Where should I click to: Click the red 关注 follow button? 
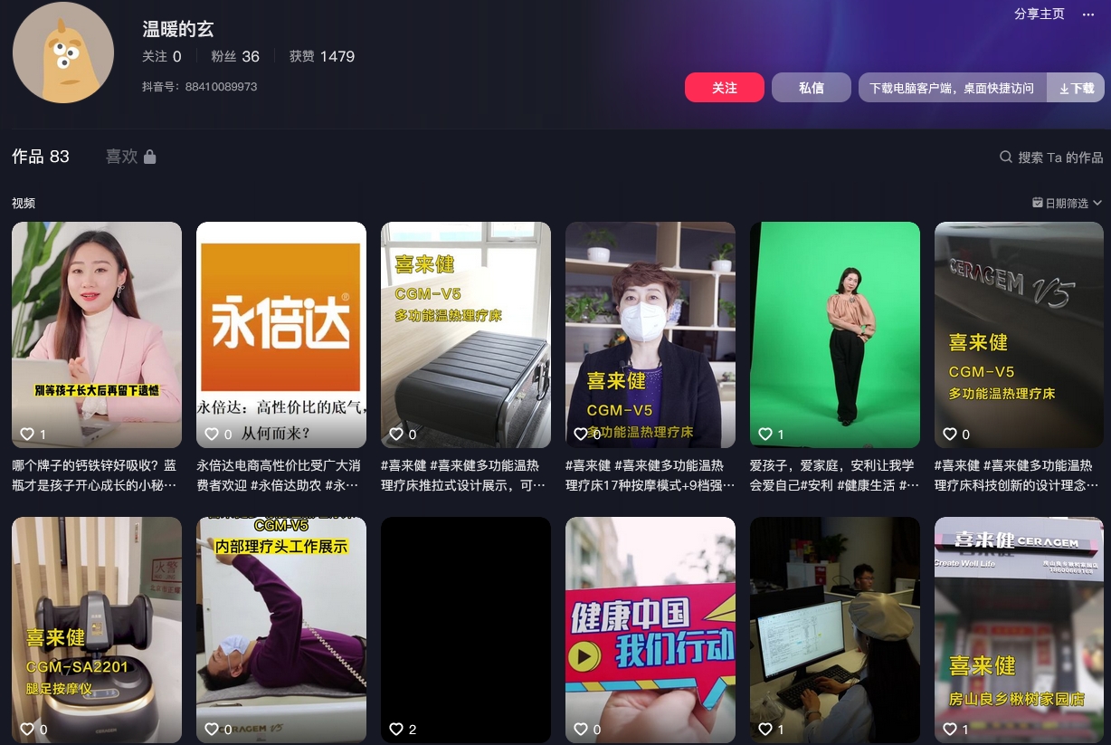pos(725,88)
